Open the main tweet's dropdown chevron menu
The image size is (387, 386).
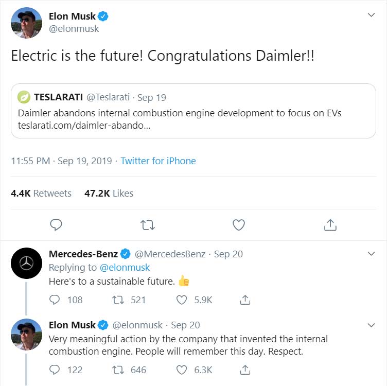coord(371,15)
